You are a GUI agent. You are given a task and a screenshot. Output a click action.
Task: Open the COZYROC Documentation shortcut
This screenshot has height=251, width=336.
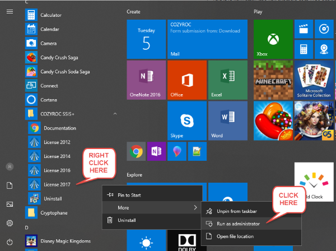(73, 128)
